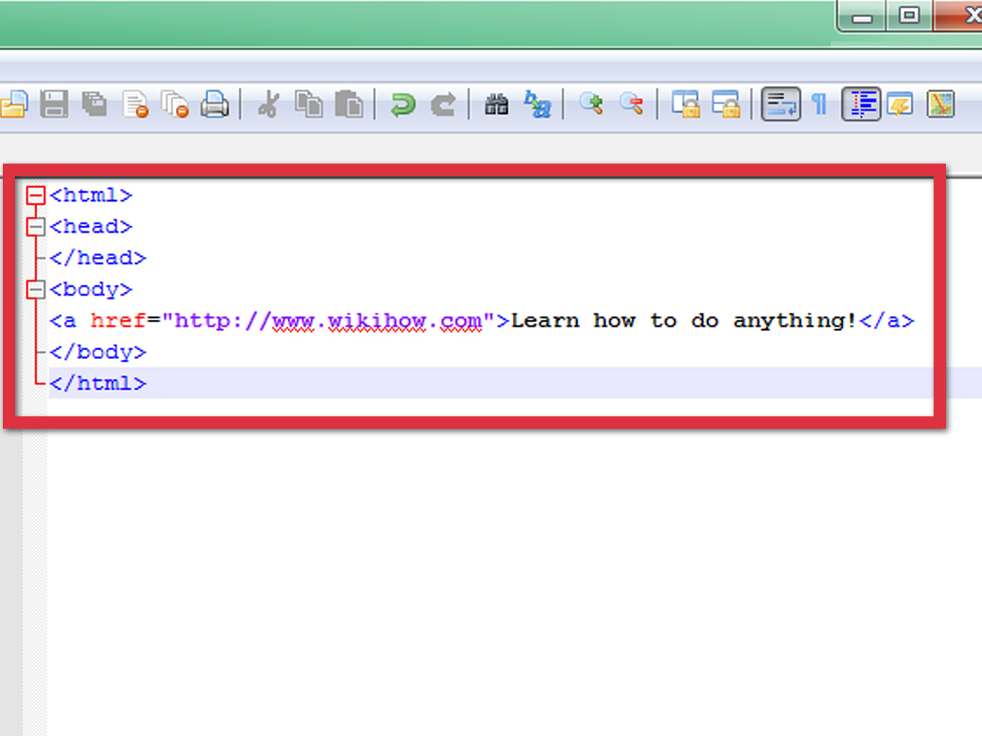982x736 pixels.
Task: Click the synchronize horizontal scrolling icon
Action: 726,104
